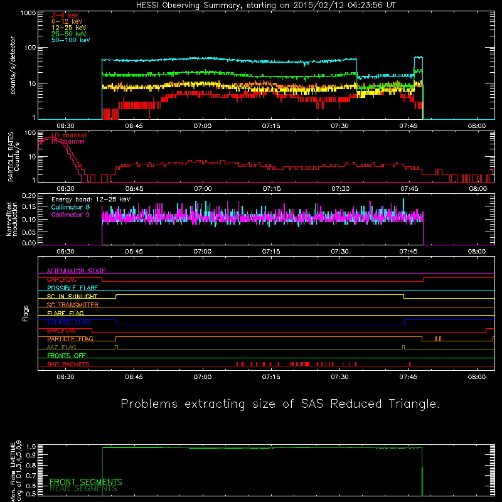Click 06:30 tick under the count-rate plot
502x502 pixels.
pyautogui.click(x=65, y=126)
